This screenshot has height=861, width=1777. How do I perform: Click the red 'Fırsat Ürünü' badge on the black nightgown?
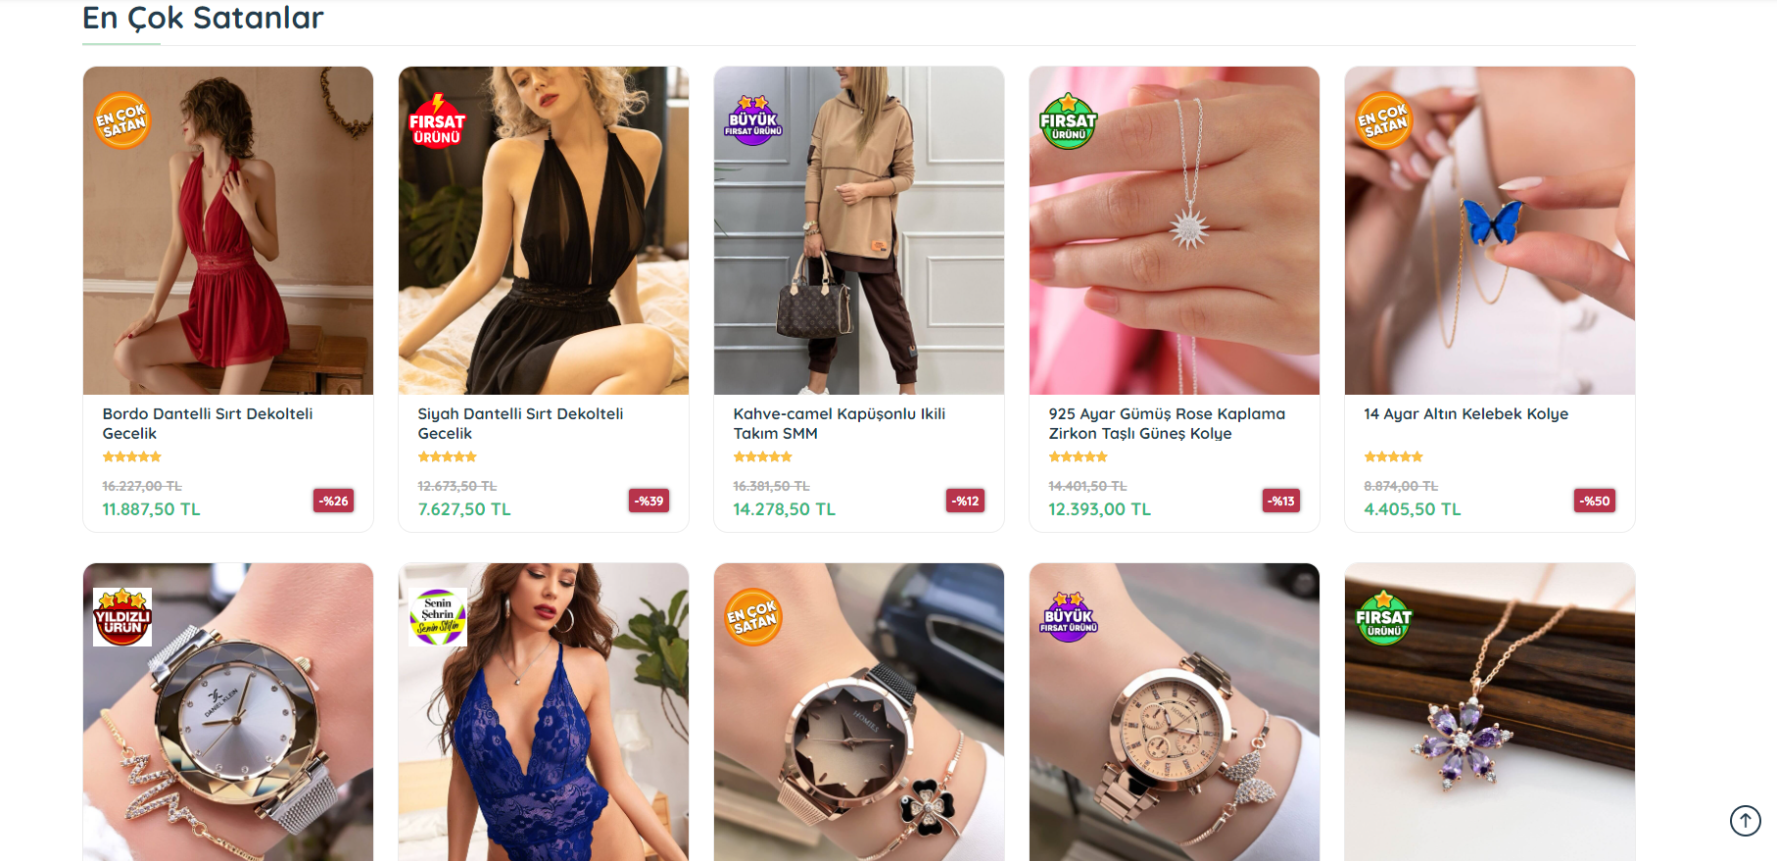coord(437,120)
